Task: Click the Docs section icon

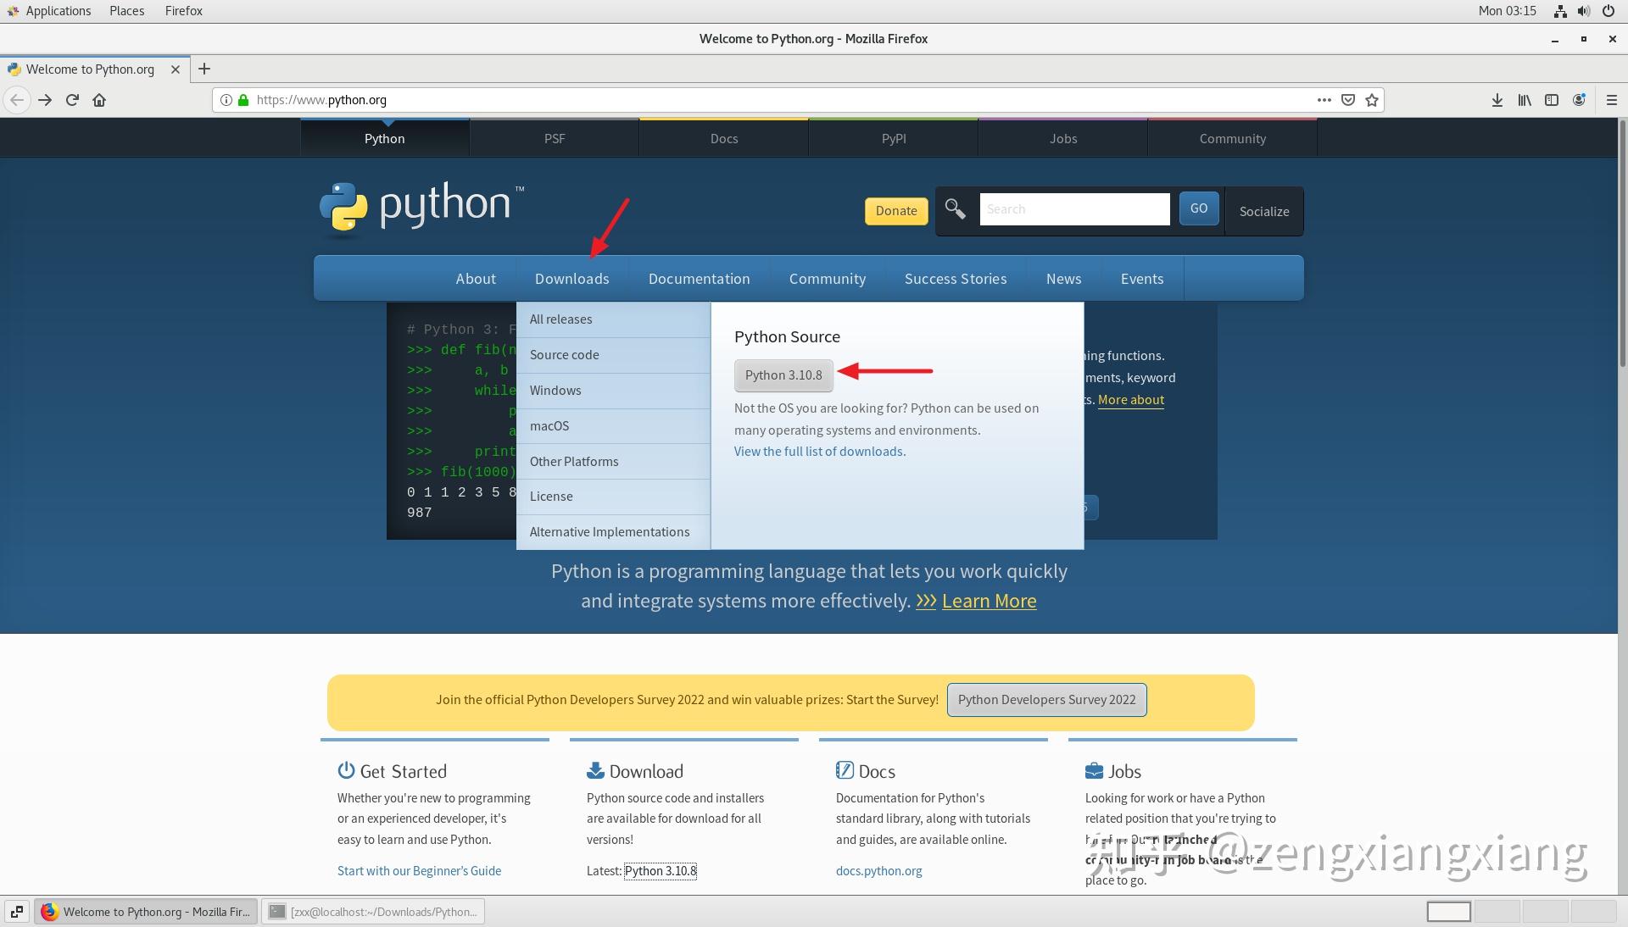Action: [845, 770]
